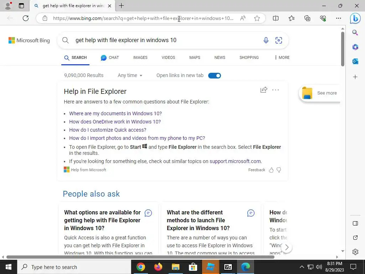Open 'How does OneDrive work' link
365x274 pixels.
click(115, 122)
